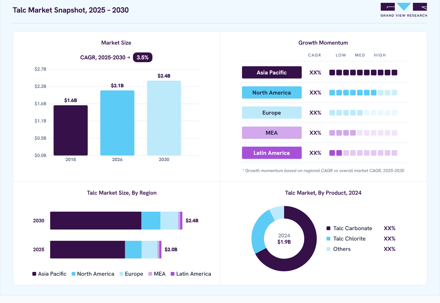Click the Talc Carbonate legend swatch
The image size is (440, 303).
pos(328,228)
